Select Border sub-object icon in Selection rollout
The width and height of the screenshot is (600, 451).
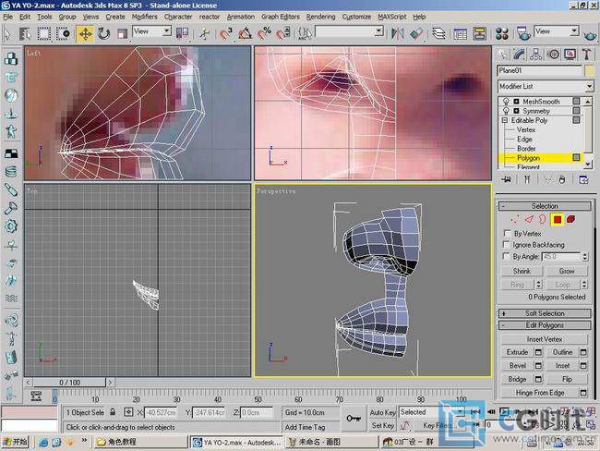point(543,220)
